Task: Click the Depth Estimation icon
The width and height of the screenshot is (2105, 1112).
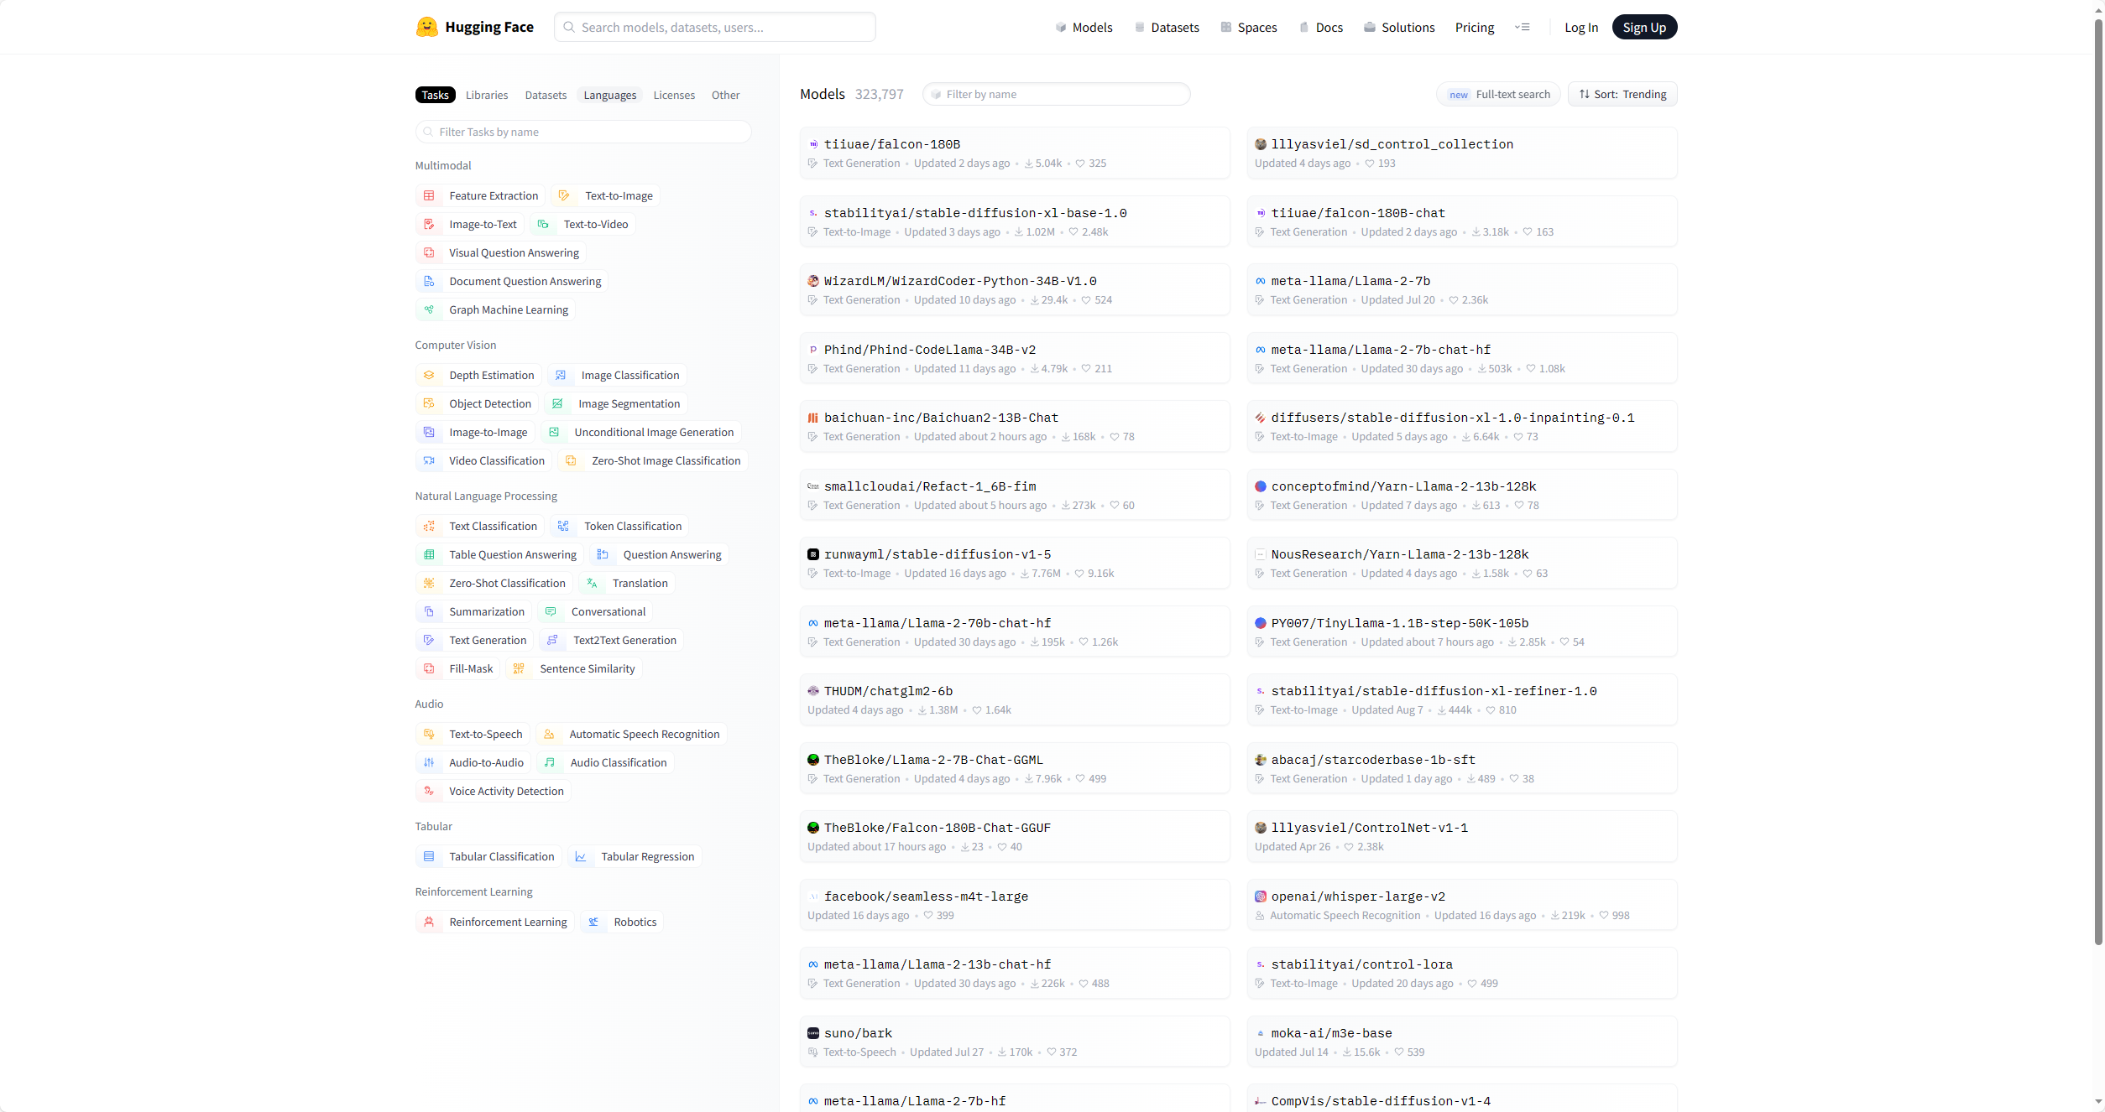Action: pyautogui.click(x=429, y=375)
